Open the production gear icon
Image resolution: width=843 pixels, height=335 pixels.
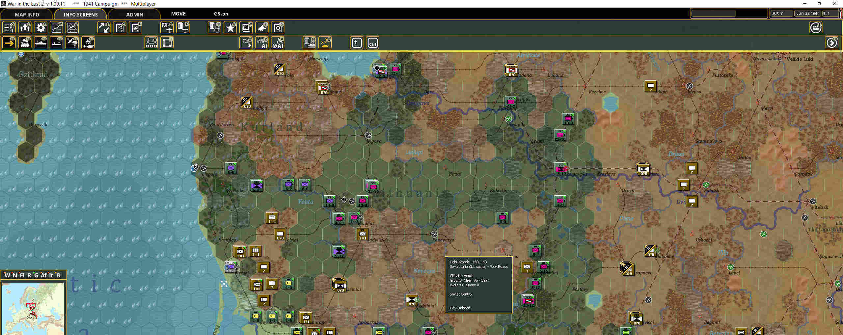pos(41,28)
